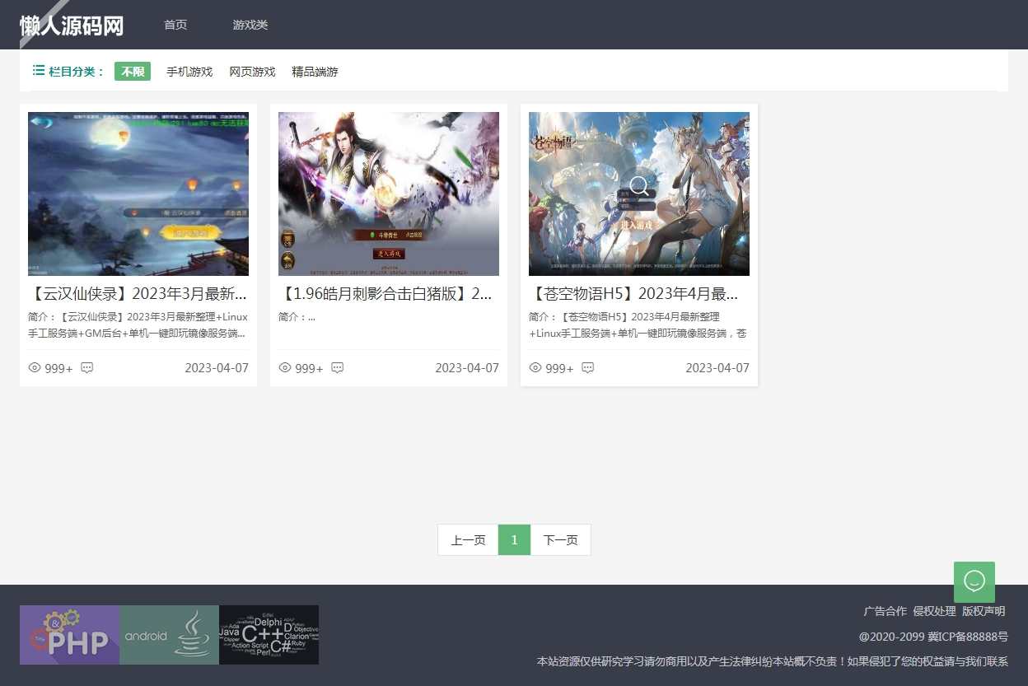Open the 栏目分类 list icon

pos(37,71)
